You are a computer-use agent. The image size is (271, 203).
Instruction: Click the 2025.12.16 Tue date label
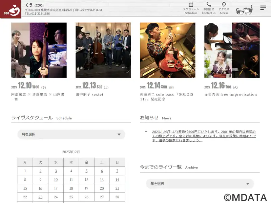coord(221,86)
